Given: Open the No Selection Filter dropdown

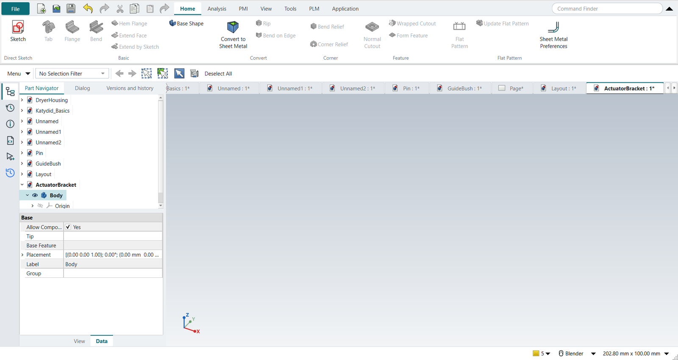Looking at the screenshot, I should (x=72, y=74).
